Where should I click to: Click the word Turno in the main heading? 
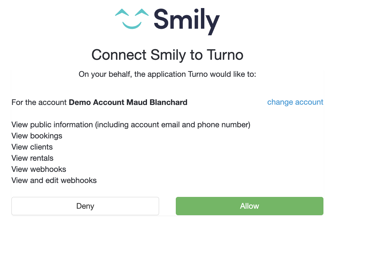click(223, 55)
